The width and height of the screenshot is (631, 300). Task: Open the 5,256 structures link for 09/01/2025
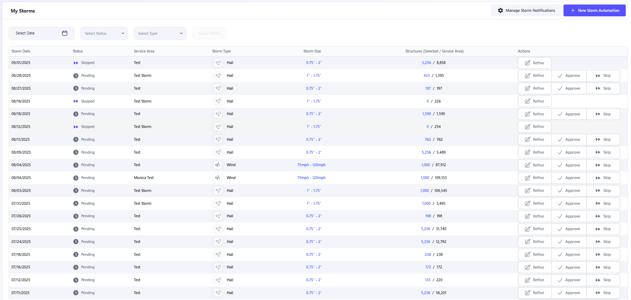(426, 63)
